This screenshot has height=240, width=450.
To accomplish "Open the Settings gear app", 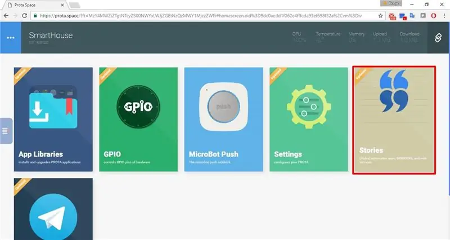I will click(x=308, y=119).
